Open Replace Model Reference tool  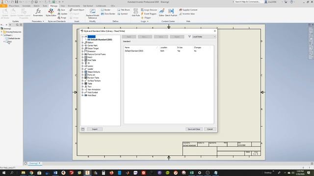(92, 14)
